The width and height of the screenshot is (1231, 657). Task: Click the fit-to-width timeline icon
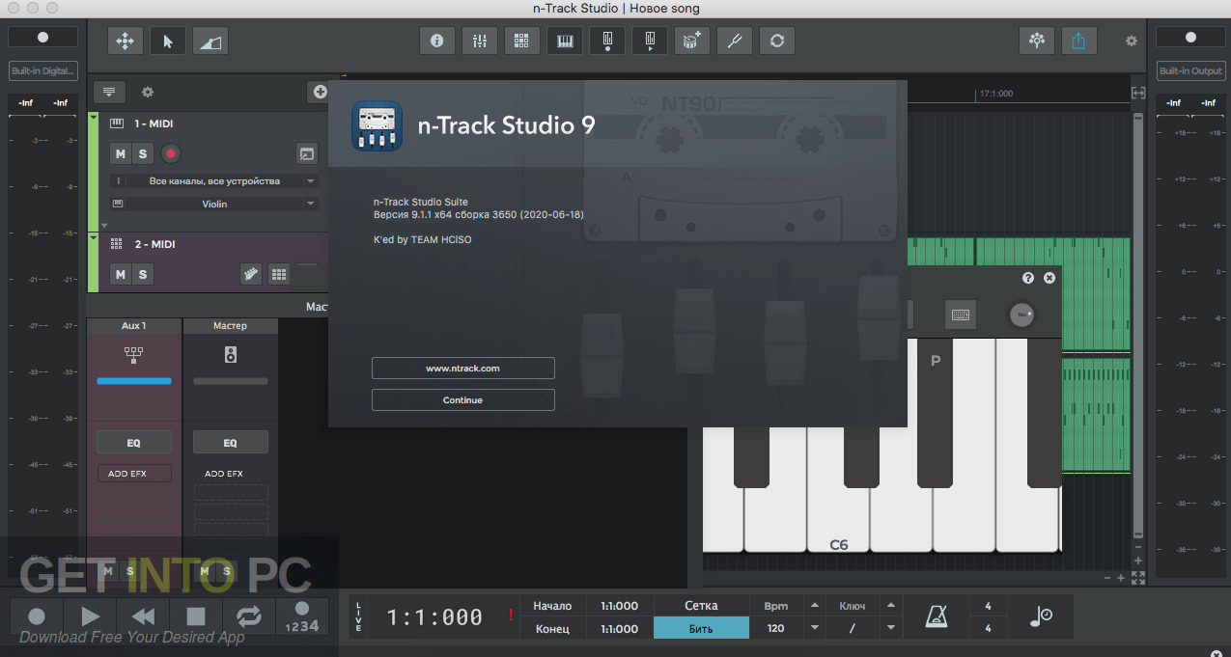point(1138,93)
